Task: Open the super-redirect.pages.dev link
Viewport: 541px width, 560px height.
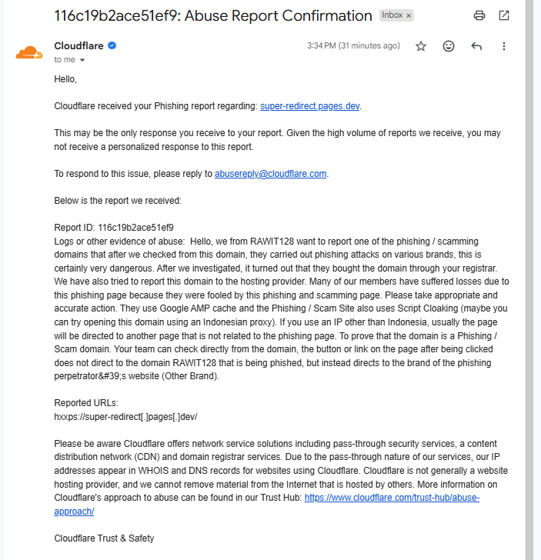Action: (x=310, y=106)
